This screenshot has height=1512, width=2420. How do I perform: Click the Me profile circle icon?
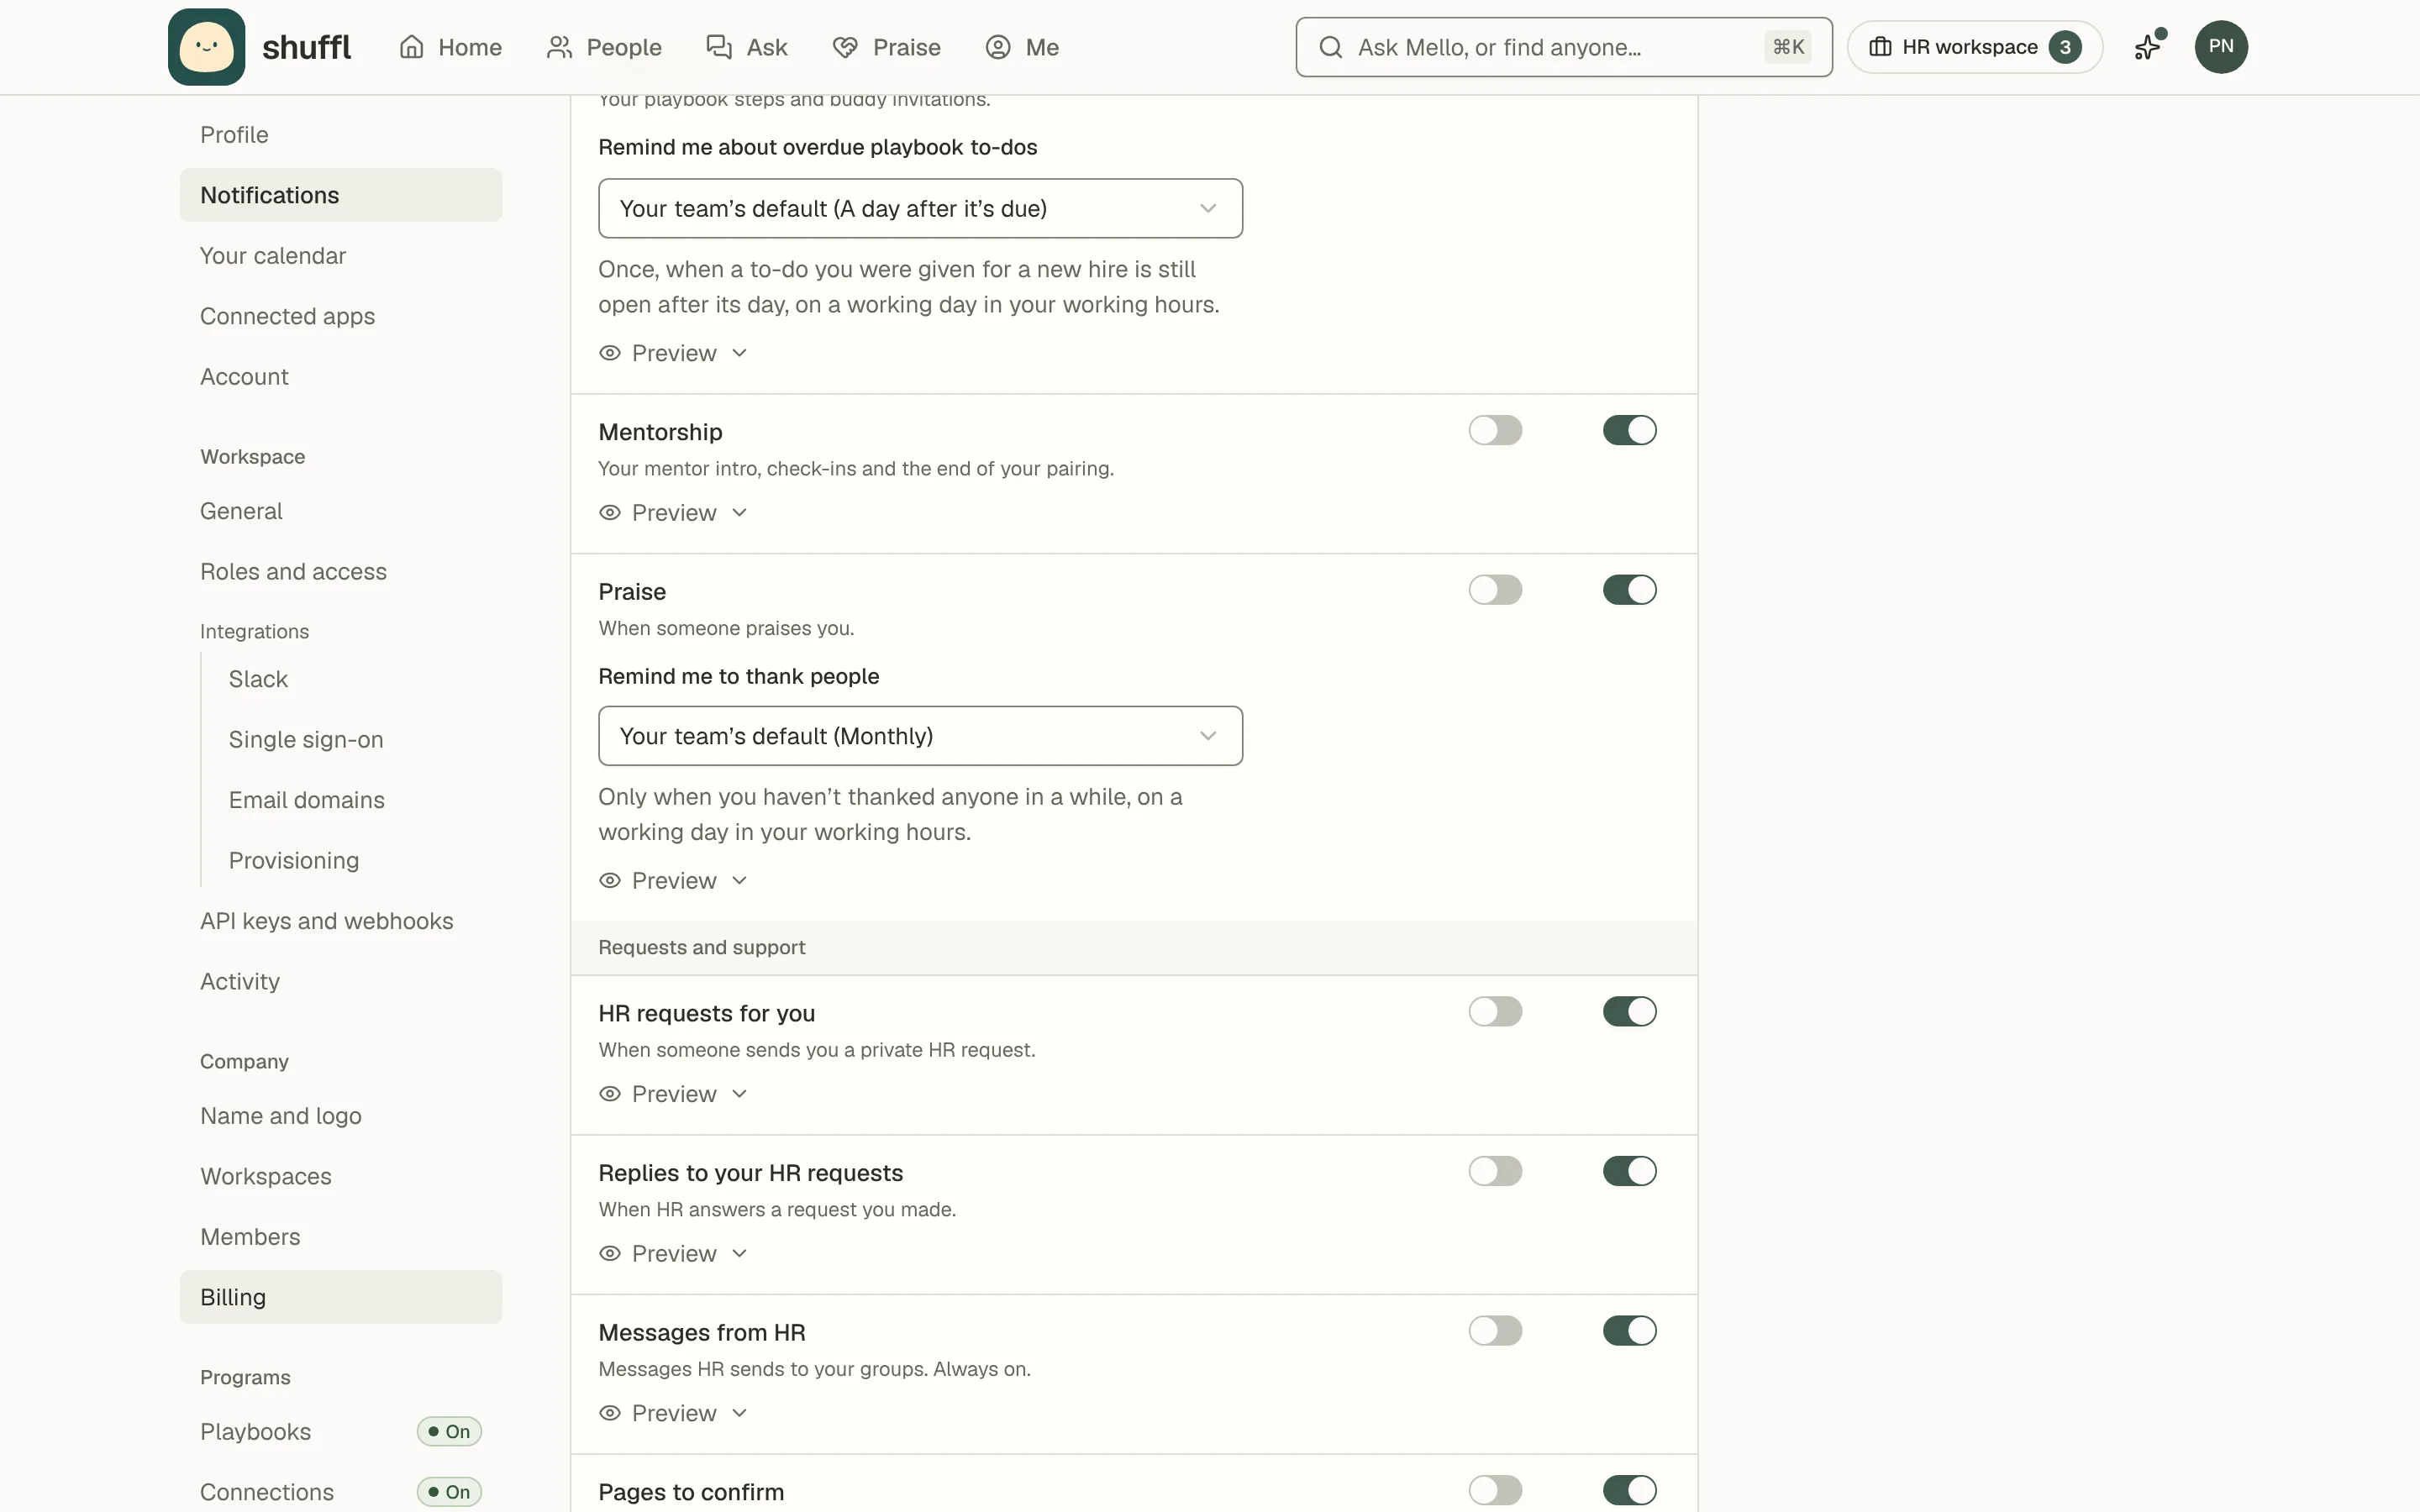point(998,47)
